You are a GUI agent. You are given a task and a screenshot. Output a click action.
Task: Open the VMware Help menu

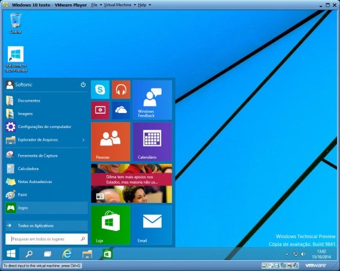(x=142, y=5)
